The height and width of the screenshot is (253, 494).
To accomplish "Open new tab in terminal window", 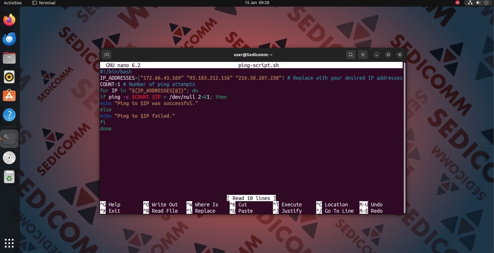I will tap(107, 55).
